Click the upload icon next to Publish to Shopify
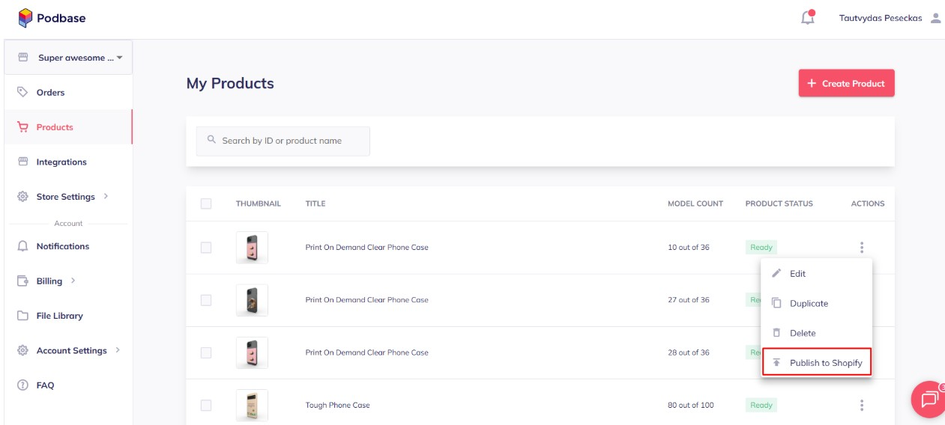 pos(776,363)
